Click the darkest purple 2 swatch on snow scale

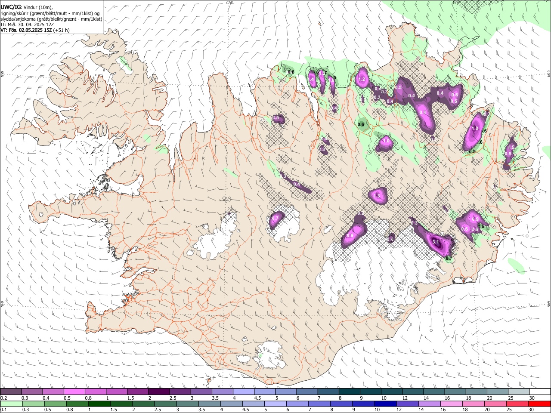pos(159,391)
